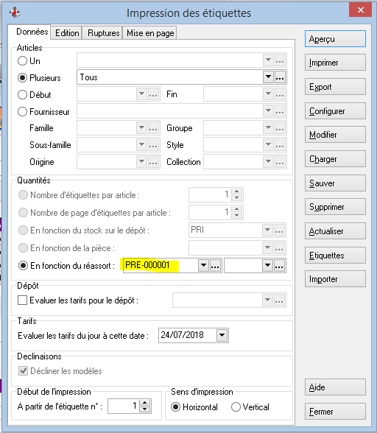Toggle Décliner les modèles checkbox

23,371
